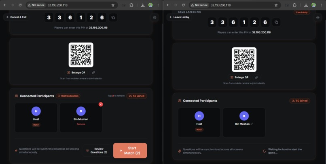Bookmark the page in right browser window
Image resolution: width=326 pixels, height=164 pixels.
coord(276,5)
